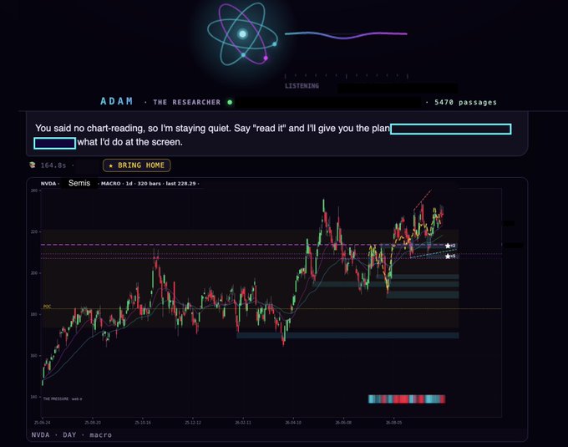Click the 220 price level on y-axis
This screenshot has width=568, height=447.
tap(34, 231)
